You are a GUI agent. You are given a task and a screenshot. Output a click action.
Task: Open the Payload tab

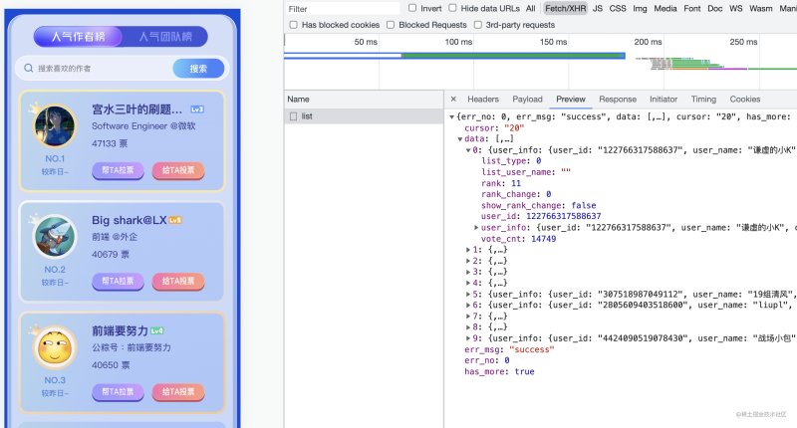point(527,99)
